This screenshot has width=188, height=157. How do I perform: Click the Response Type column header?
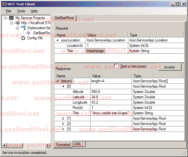click(x=158, y=76)
